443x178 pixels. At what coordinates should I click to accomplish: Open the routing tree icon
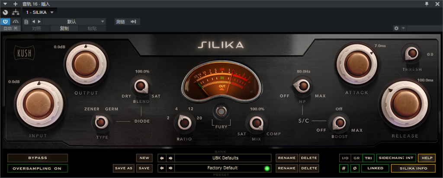tap(16, 13)
